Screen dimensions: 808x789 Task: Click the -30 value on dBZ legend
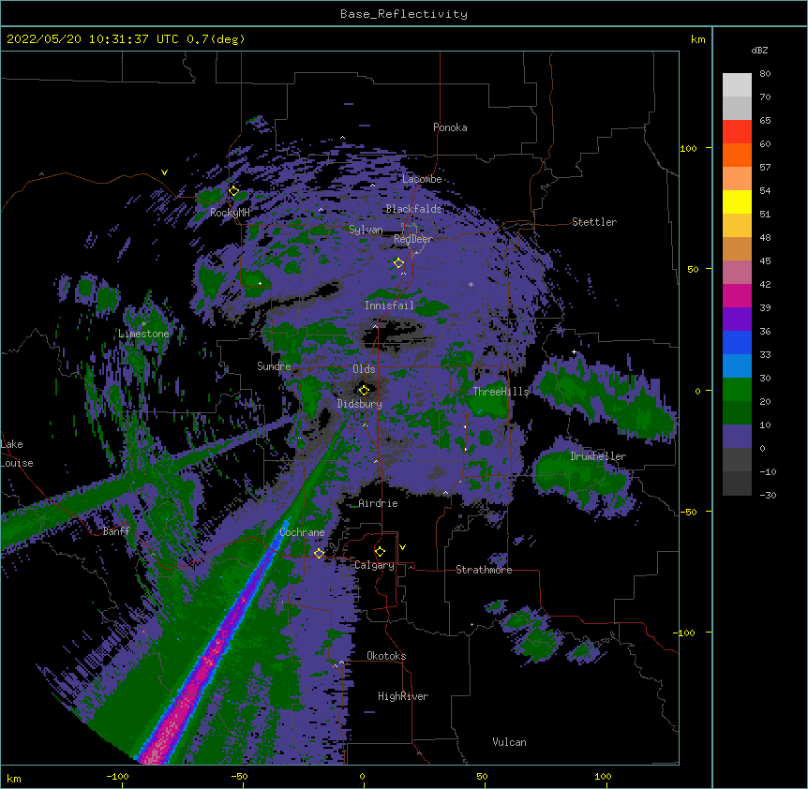pos(768,496)
